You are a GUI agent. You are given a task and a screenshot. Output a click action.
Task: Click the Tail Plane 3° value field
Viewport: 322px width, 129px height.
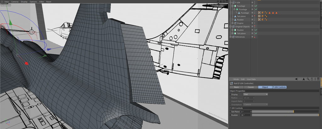point(245,112)
